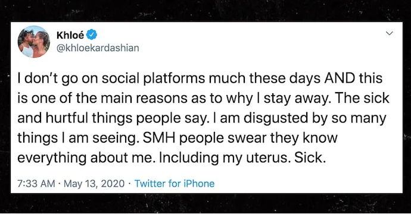Screen dimensions: 411x214
Task: Visit the @khloekardashian handle
Action: [98, 48]
